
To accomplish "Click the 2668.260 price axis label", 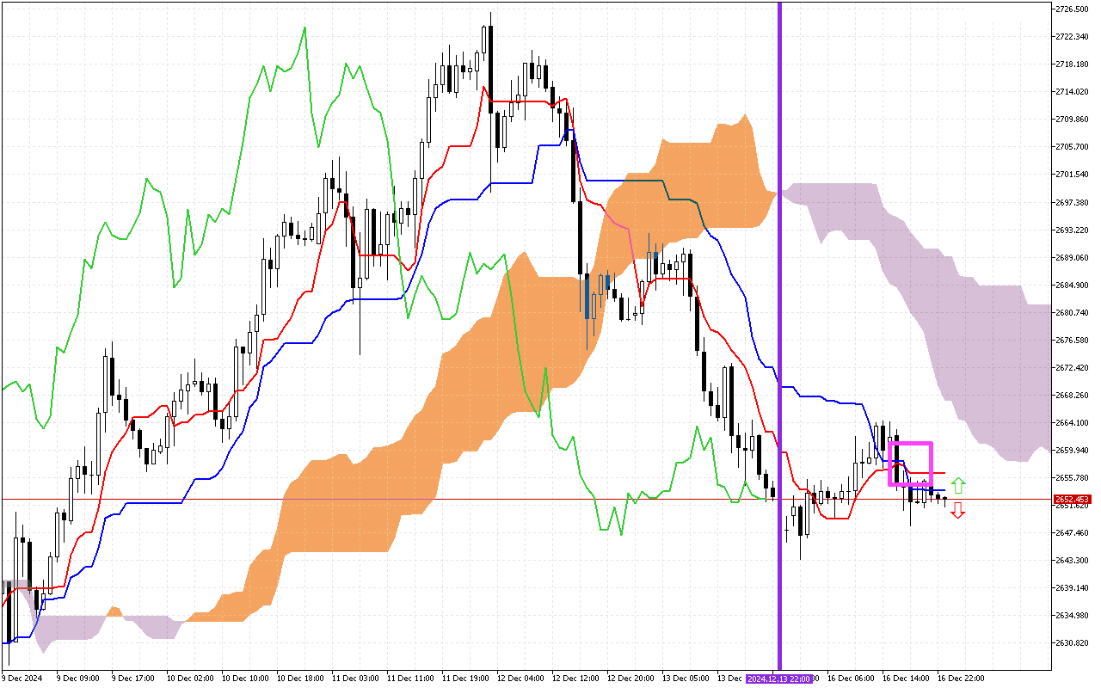I will [1073, 395].
